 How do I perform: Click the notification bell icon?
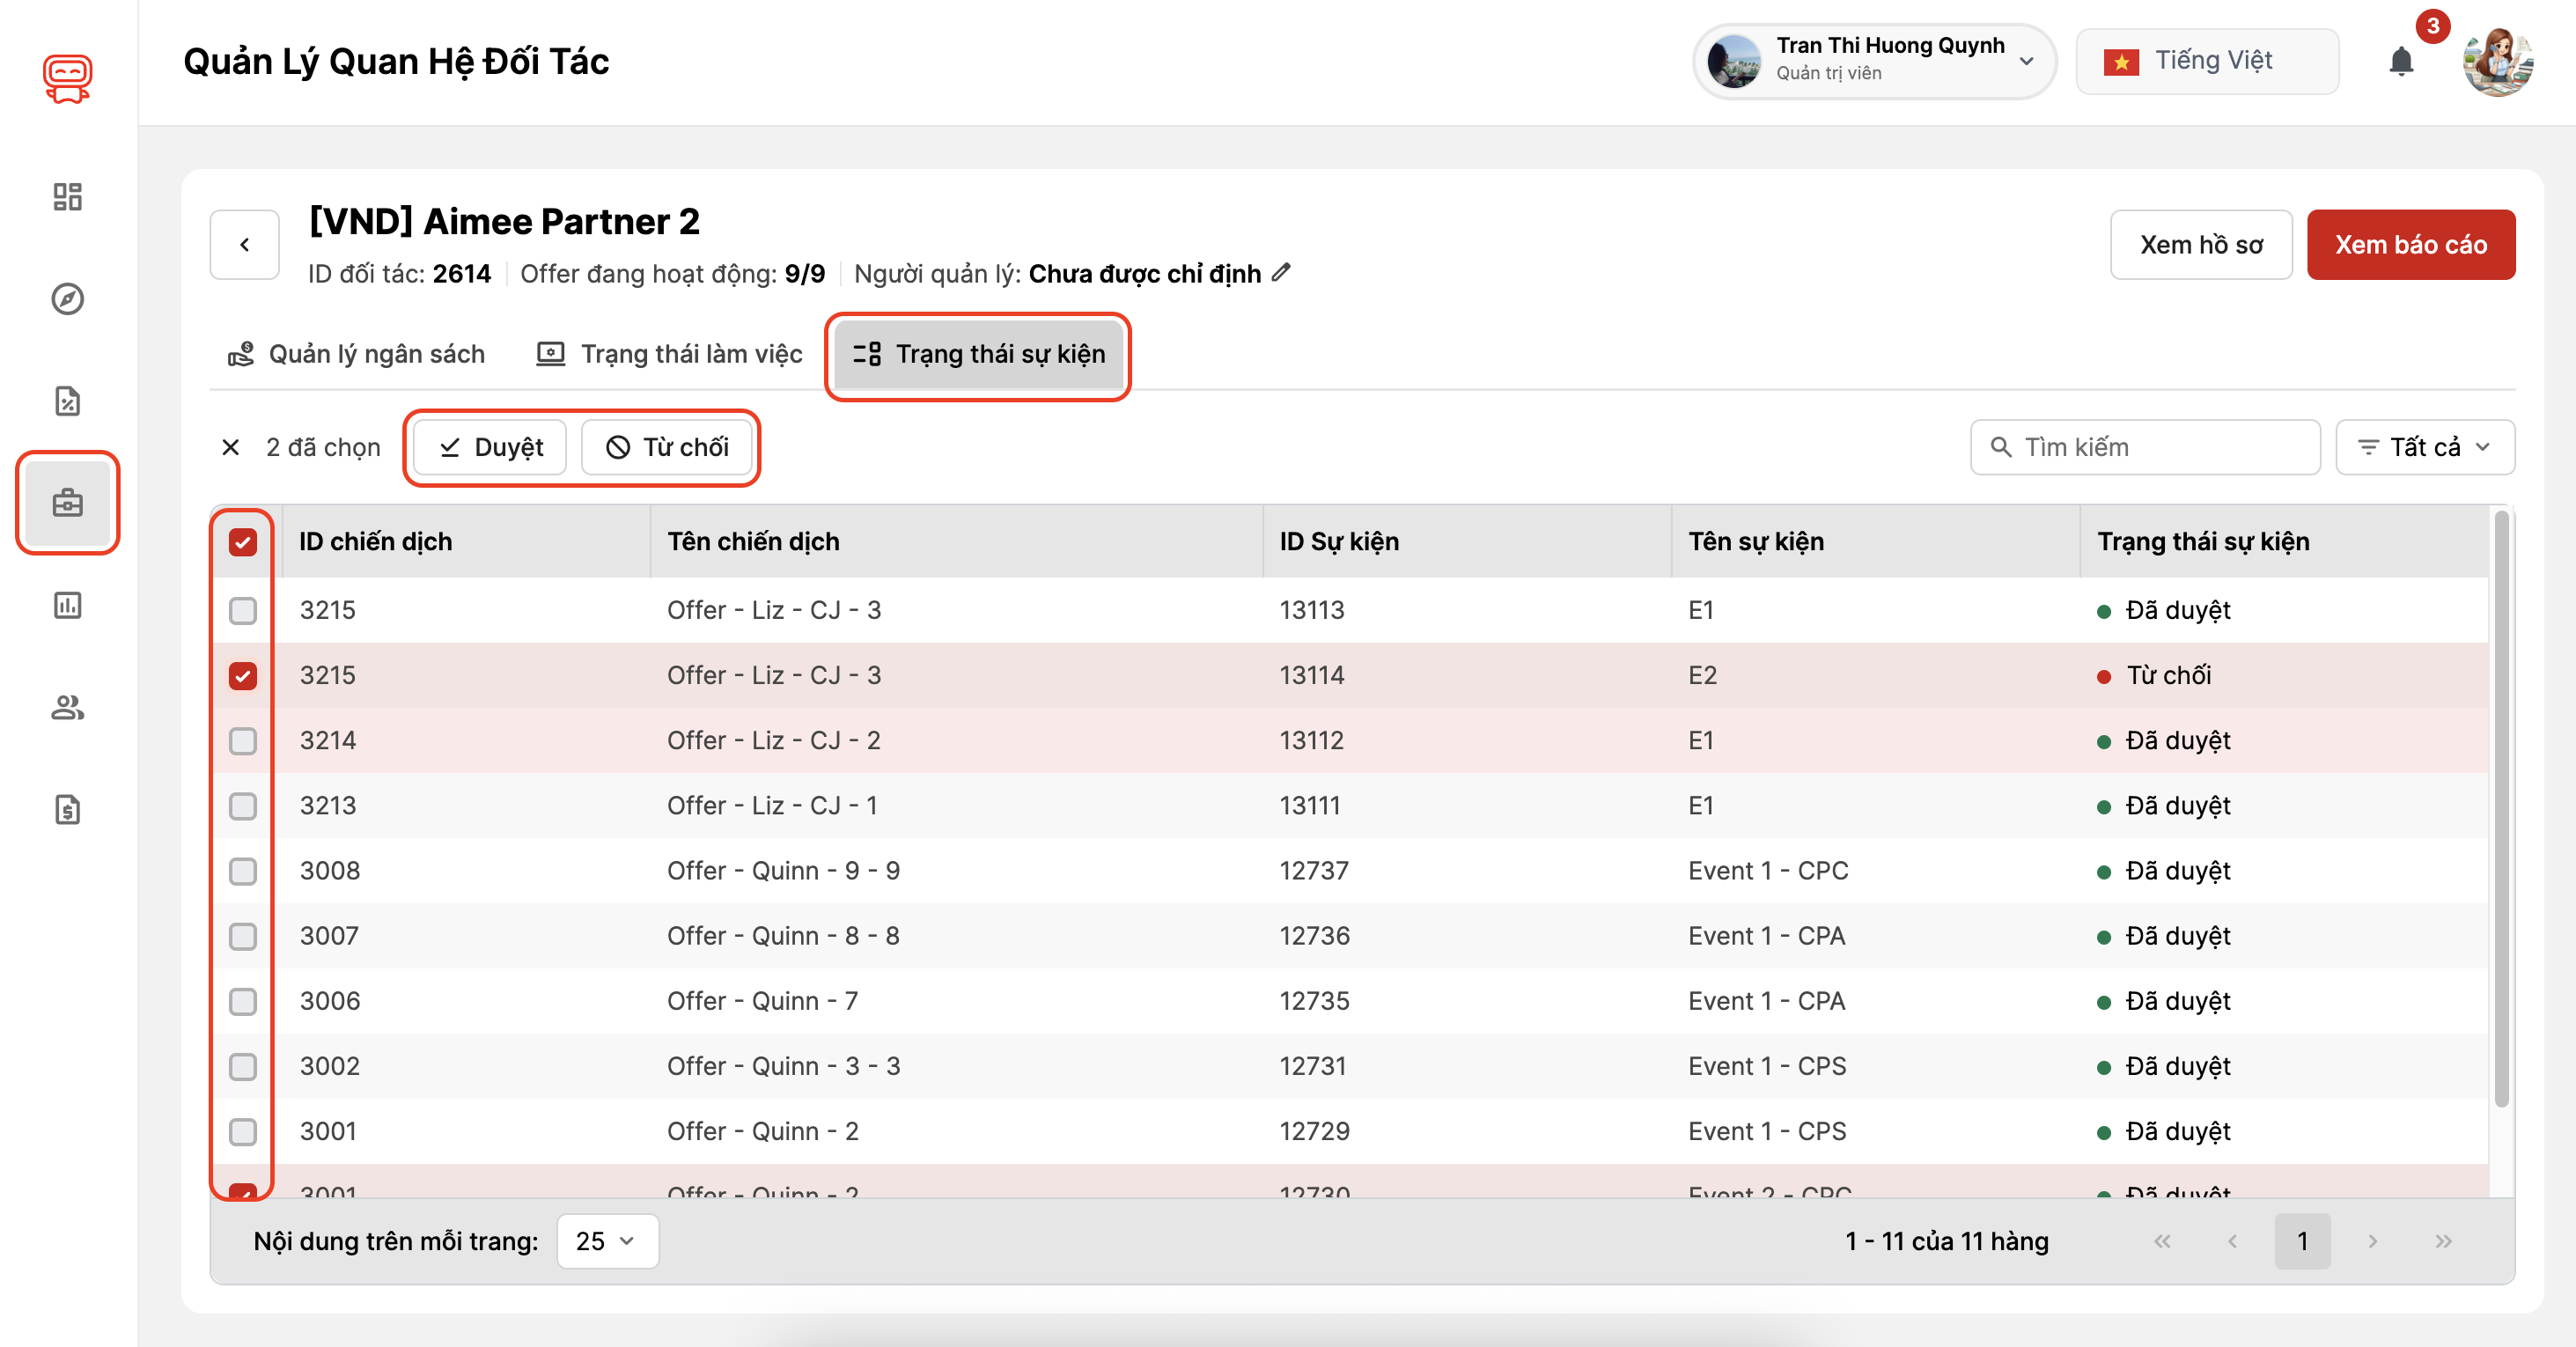pos(2401,62)
